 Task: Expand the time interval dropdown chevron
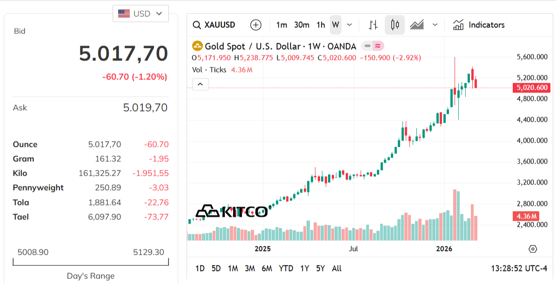pos(350,25)
